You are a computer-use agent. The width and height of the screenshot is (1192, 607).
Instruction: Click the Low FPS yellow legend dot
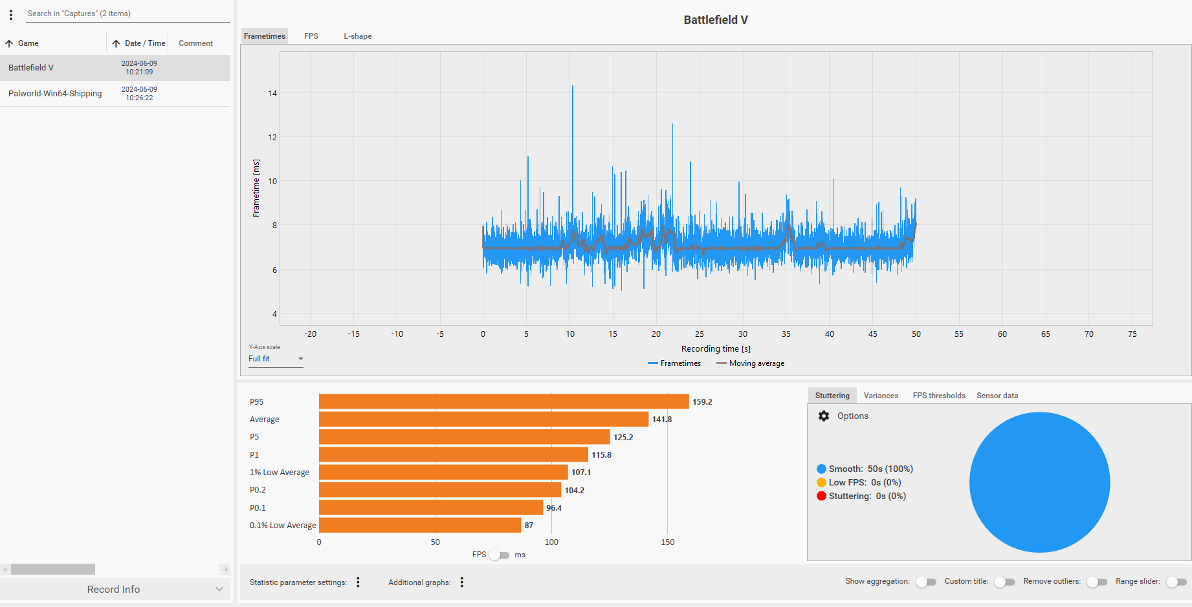coord(822,482)
